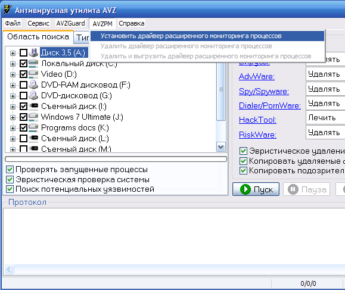
Task: Open the Spy/Spyware action dropdown
Action: click(325, 89)
